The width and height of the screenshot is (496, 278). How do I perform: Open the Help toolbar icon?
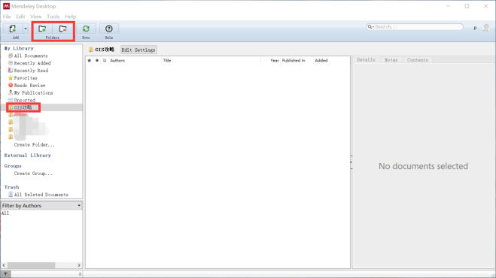[x=109, y=29]
